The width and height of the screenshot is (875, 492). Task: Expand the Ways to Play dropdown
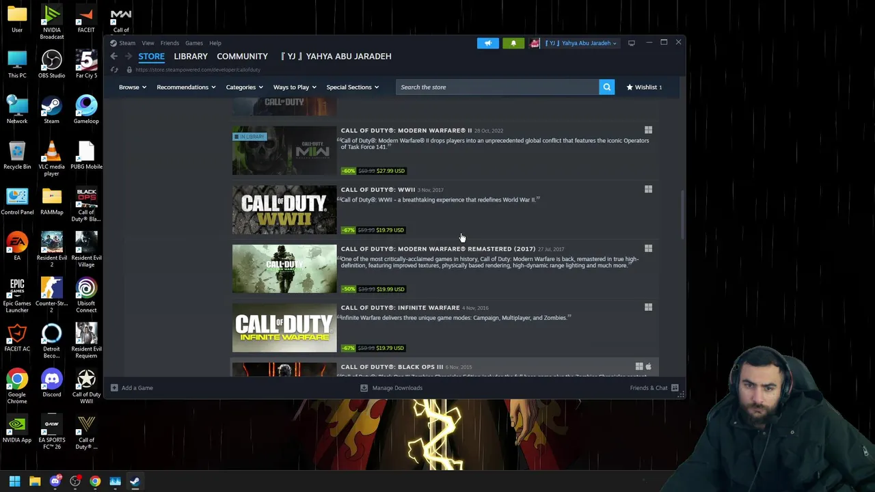click(295, 87)
